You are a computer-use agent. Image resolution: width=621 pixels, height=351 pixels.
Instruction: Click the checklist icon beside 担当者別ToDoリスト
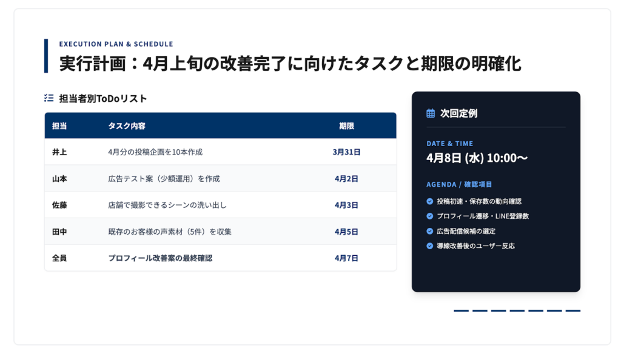click(x=49, y=98)
